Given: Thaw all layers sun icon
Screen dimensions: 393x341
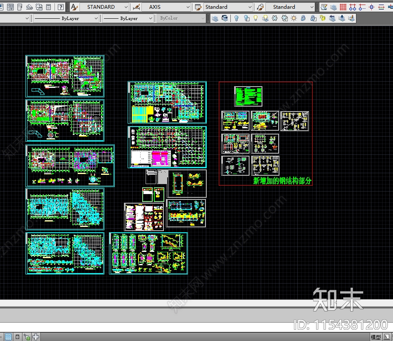Looking at the screenshot, I should click(x=294, y=18).
